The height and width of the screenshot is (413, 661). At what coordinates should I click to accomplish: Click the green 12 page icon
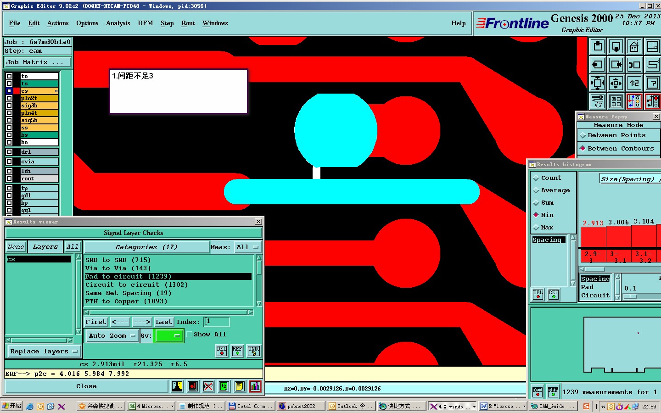point(224,386)
